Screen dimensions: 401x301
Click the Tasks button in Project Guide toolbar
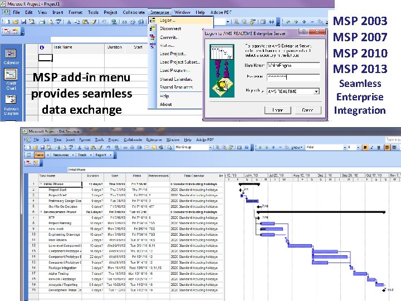click(x=40, y=155)
